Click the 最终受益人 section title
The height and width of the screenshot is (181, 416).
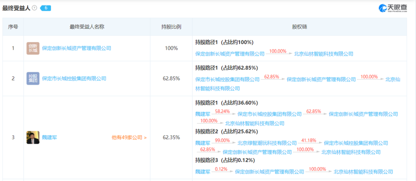[x=17, y=8]
